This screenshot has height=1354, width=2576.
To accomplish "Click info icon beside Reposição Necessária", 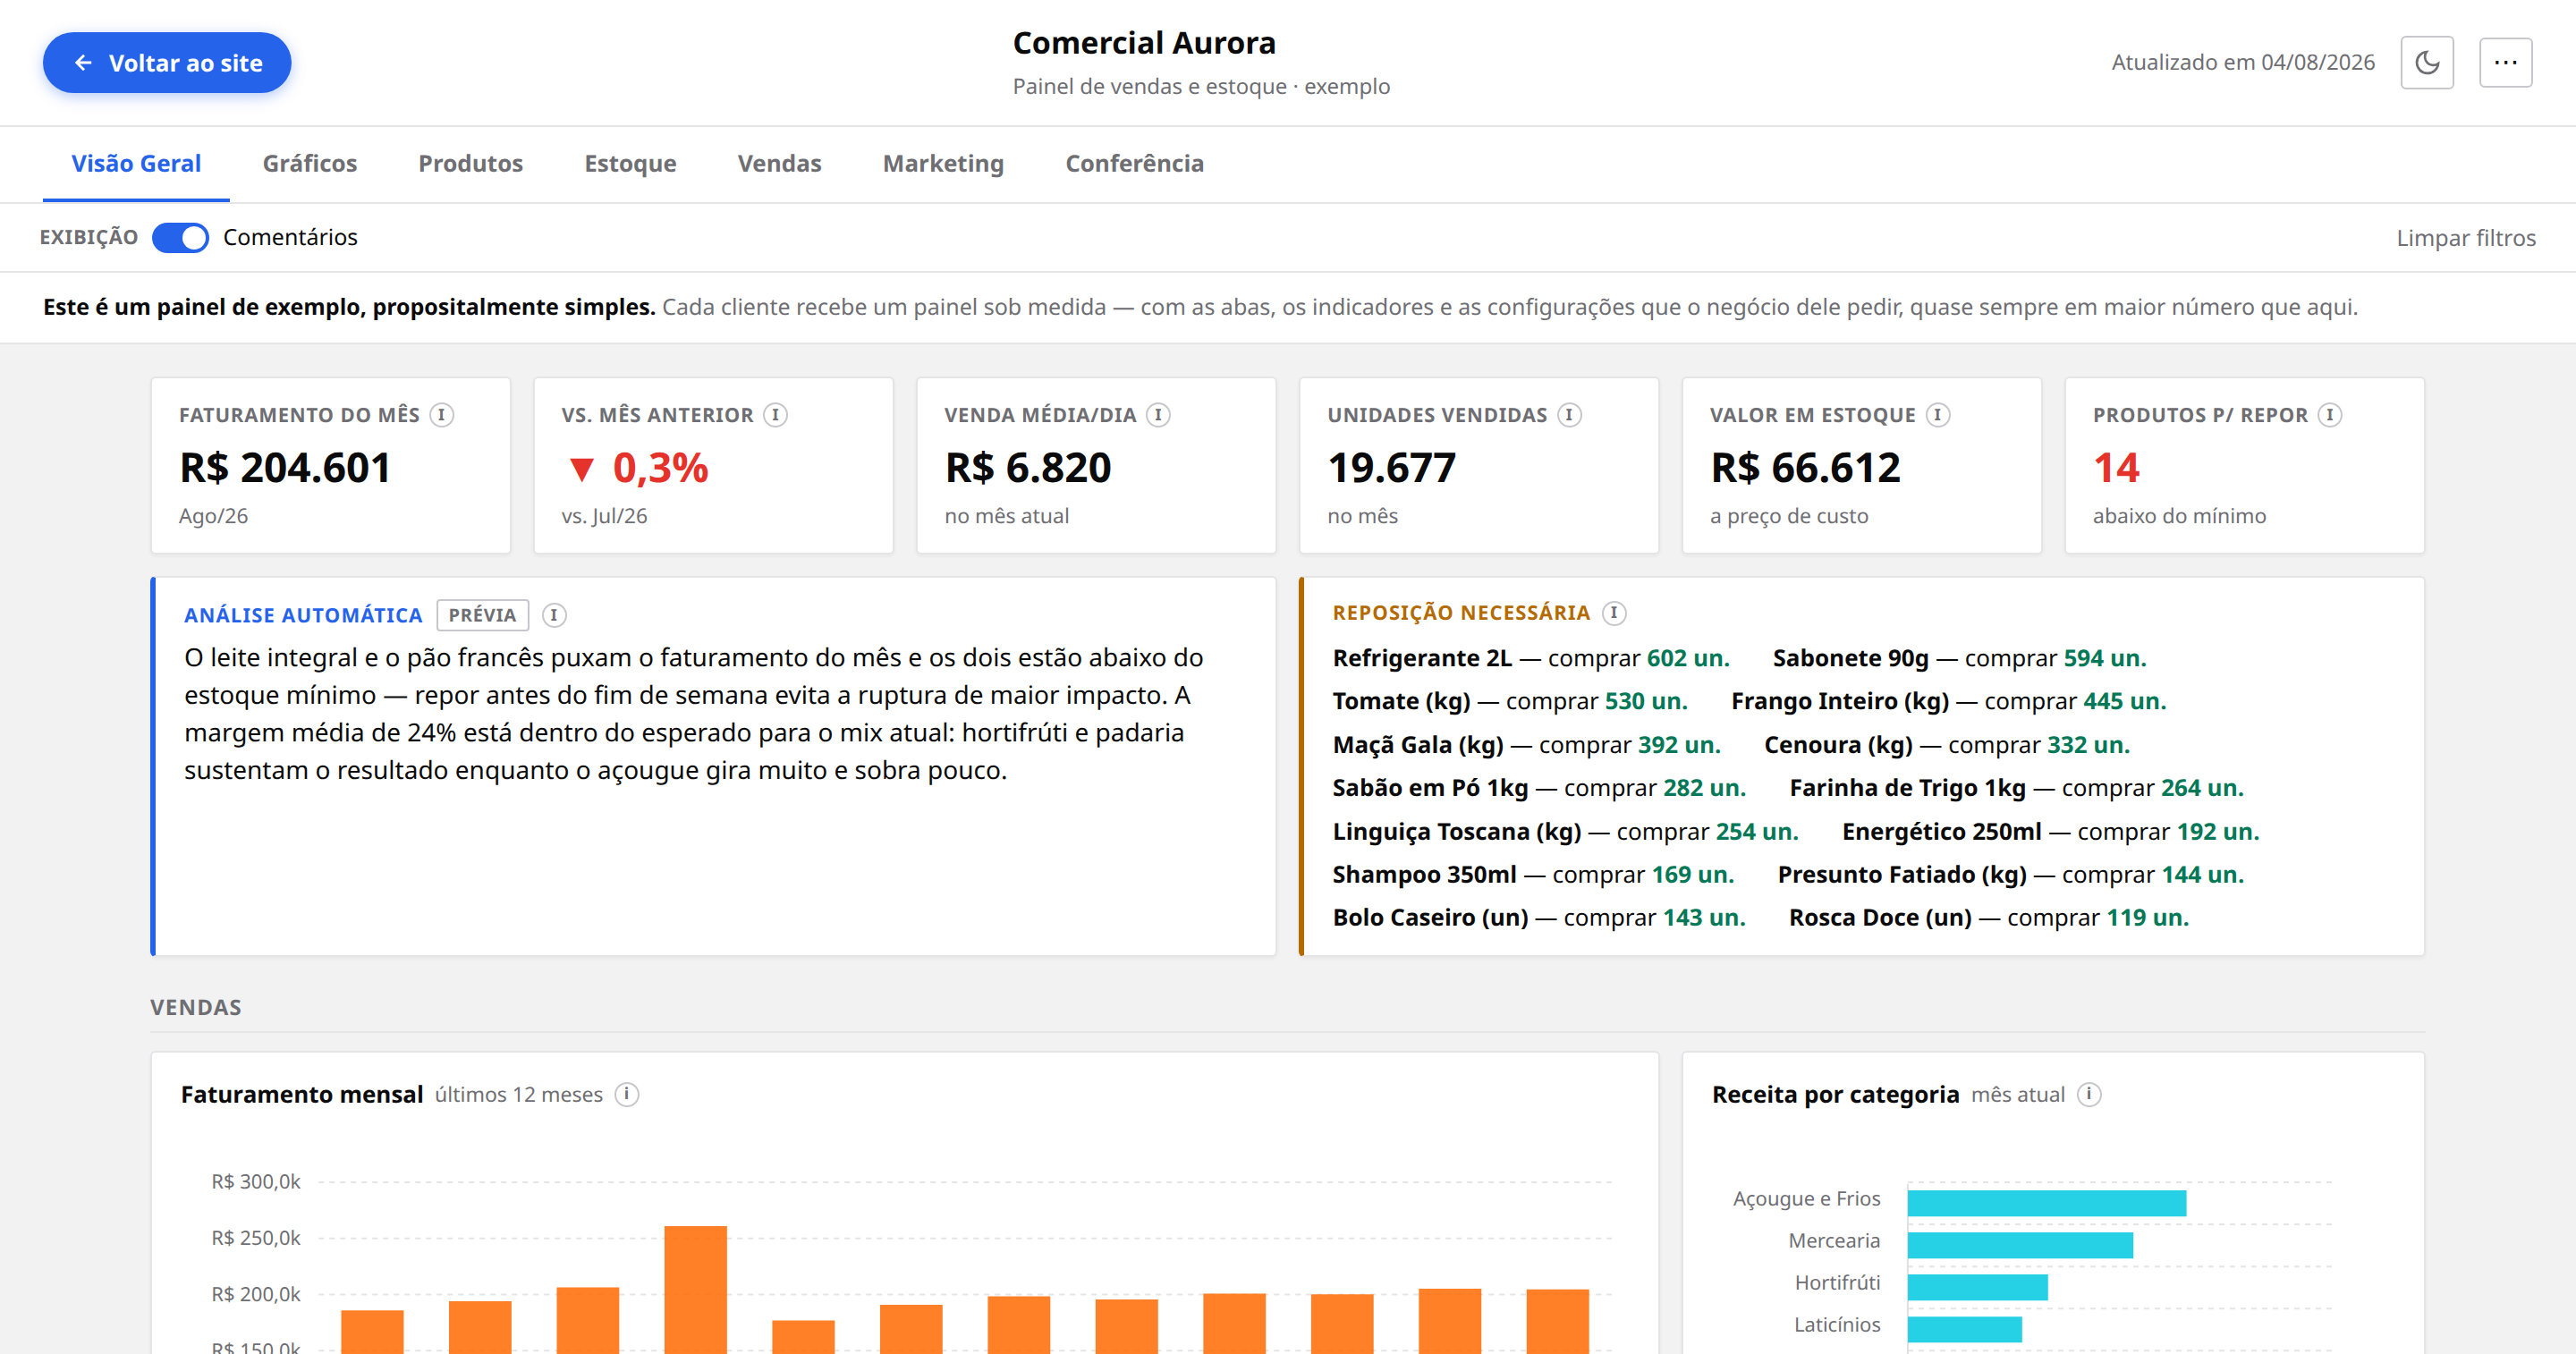I will tap(1614, 613).
